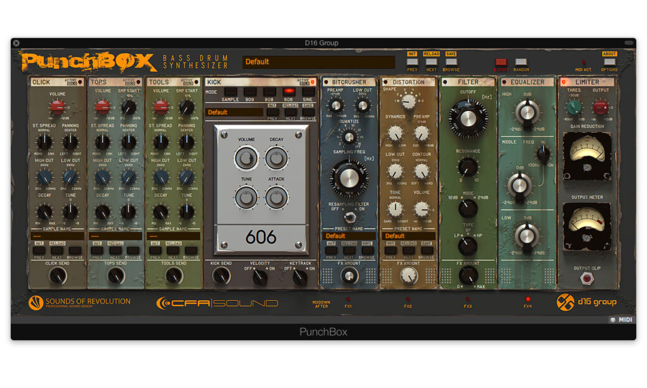Click the Velocity Off/On selector knob
Image resolution: width=647 pixels, height=388 pixels.
coord(260,278)
